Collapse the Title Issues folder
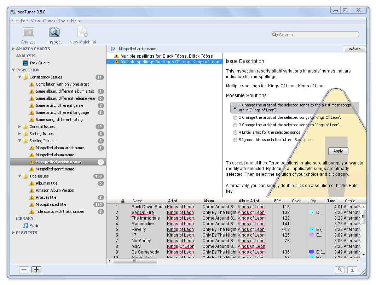The width and height of the screenshot is (376, 285). 20,176
